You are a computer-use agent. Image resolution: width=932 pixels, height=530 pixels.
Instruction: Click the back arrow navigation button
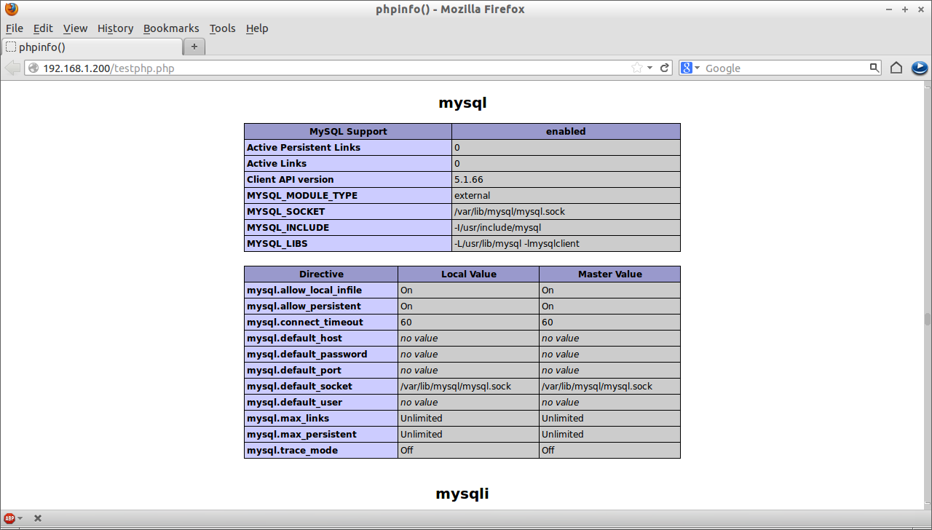[x=12, y=68]
